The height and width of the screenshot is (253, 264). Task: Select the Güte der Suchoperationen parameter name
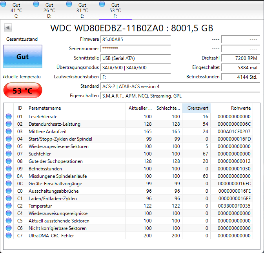click(56, 161)
